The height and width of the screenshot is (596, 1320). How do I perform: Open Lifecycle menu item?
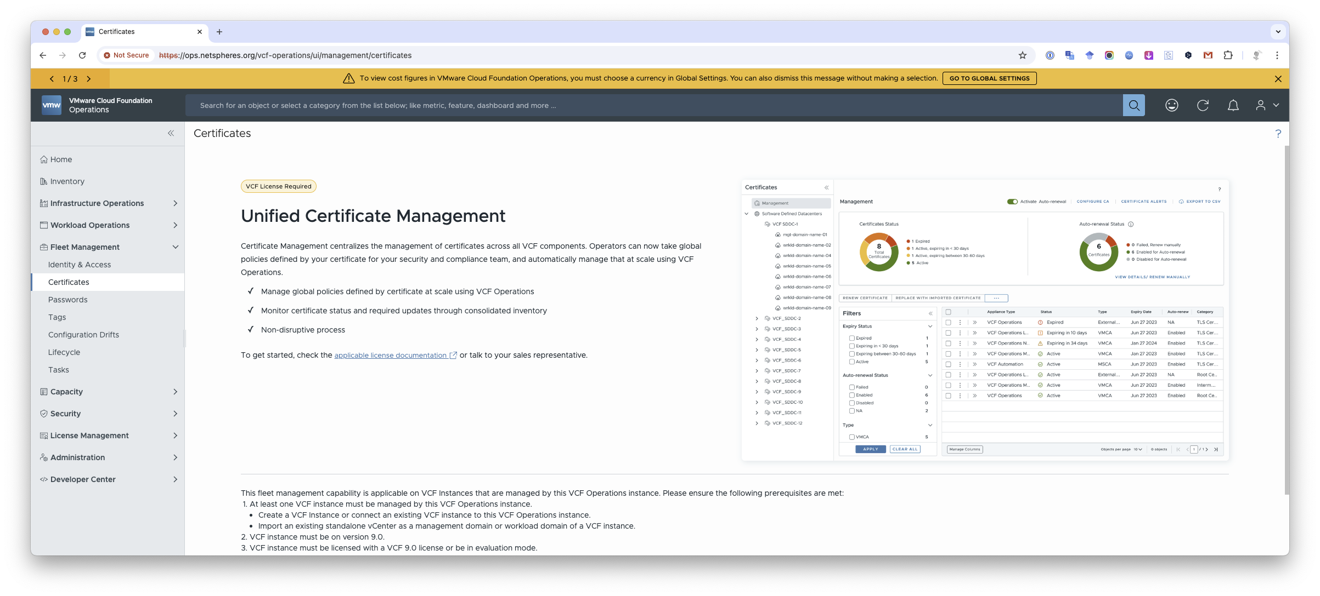coord(108,352)
